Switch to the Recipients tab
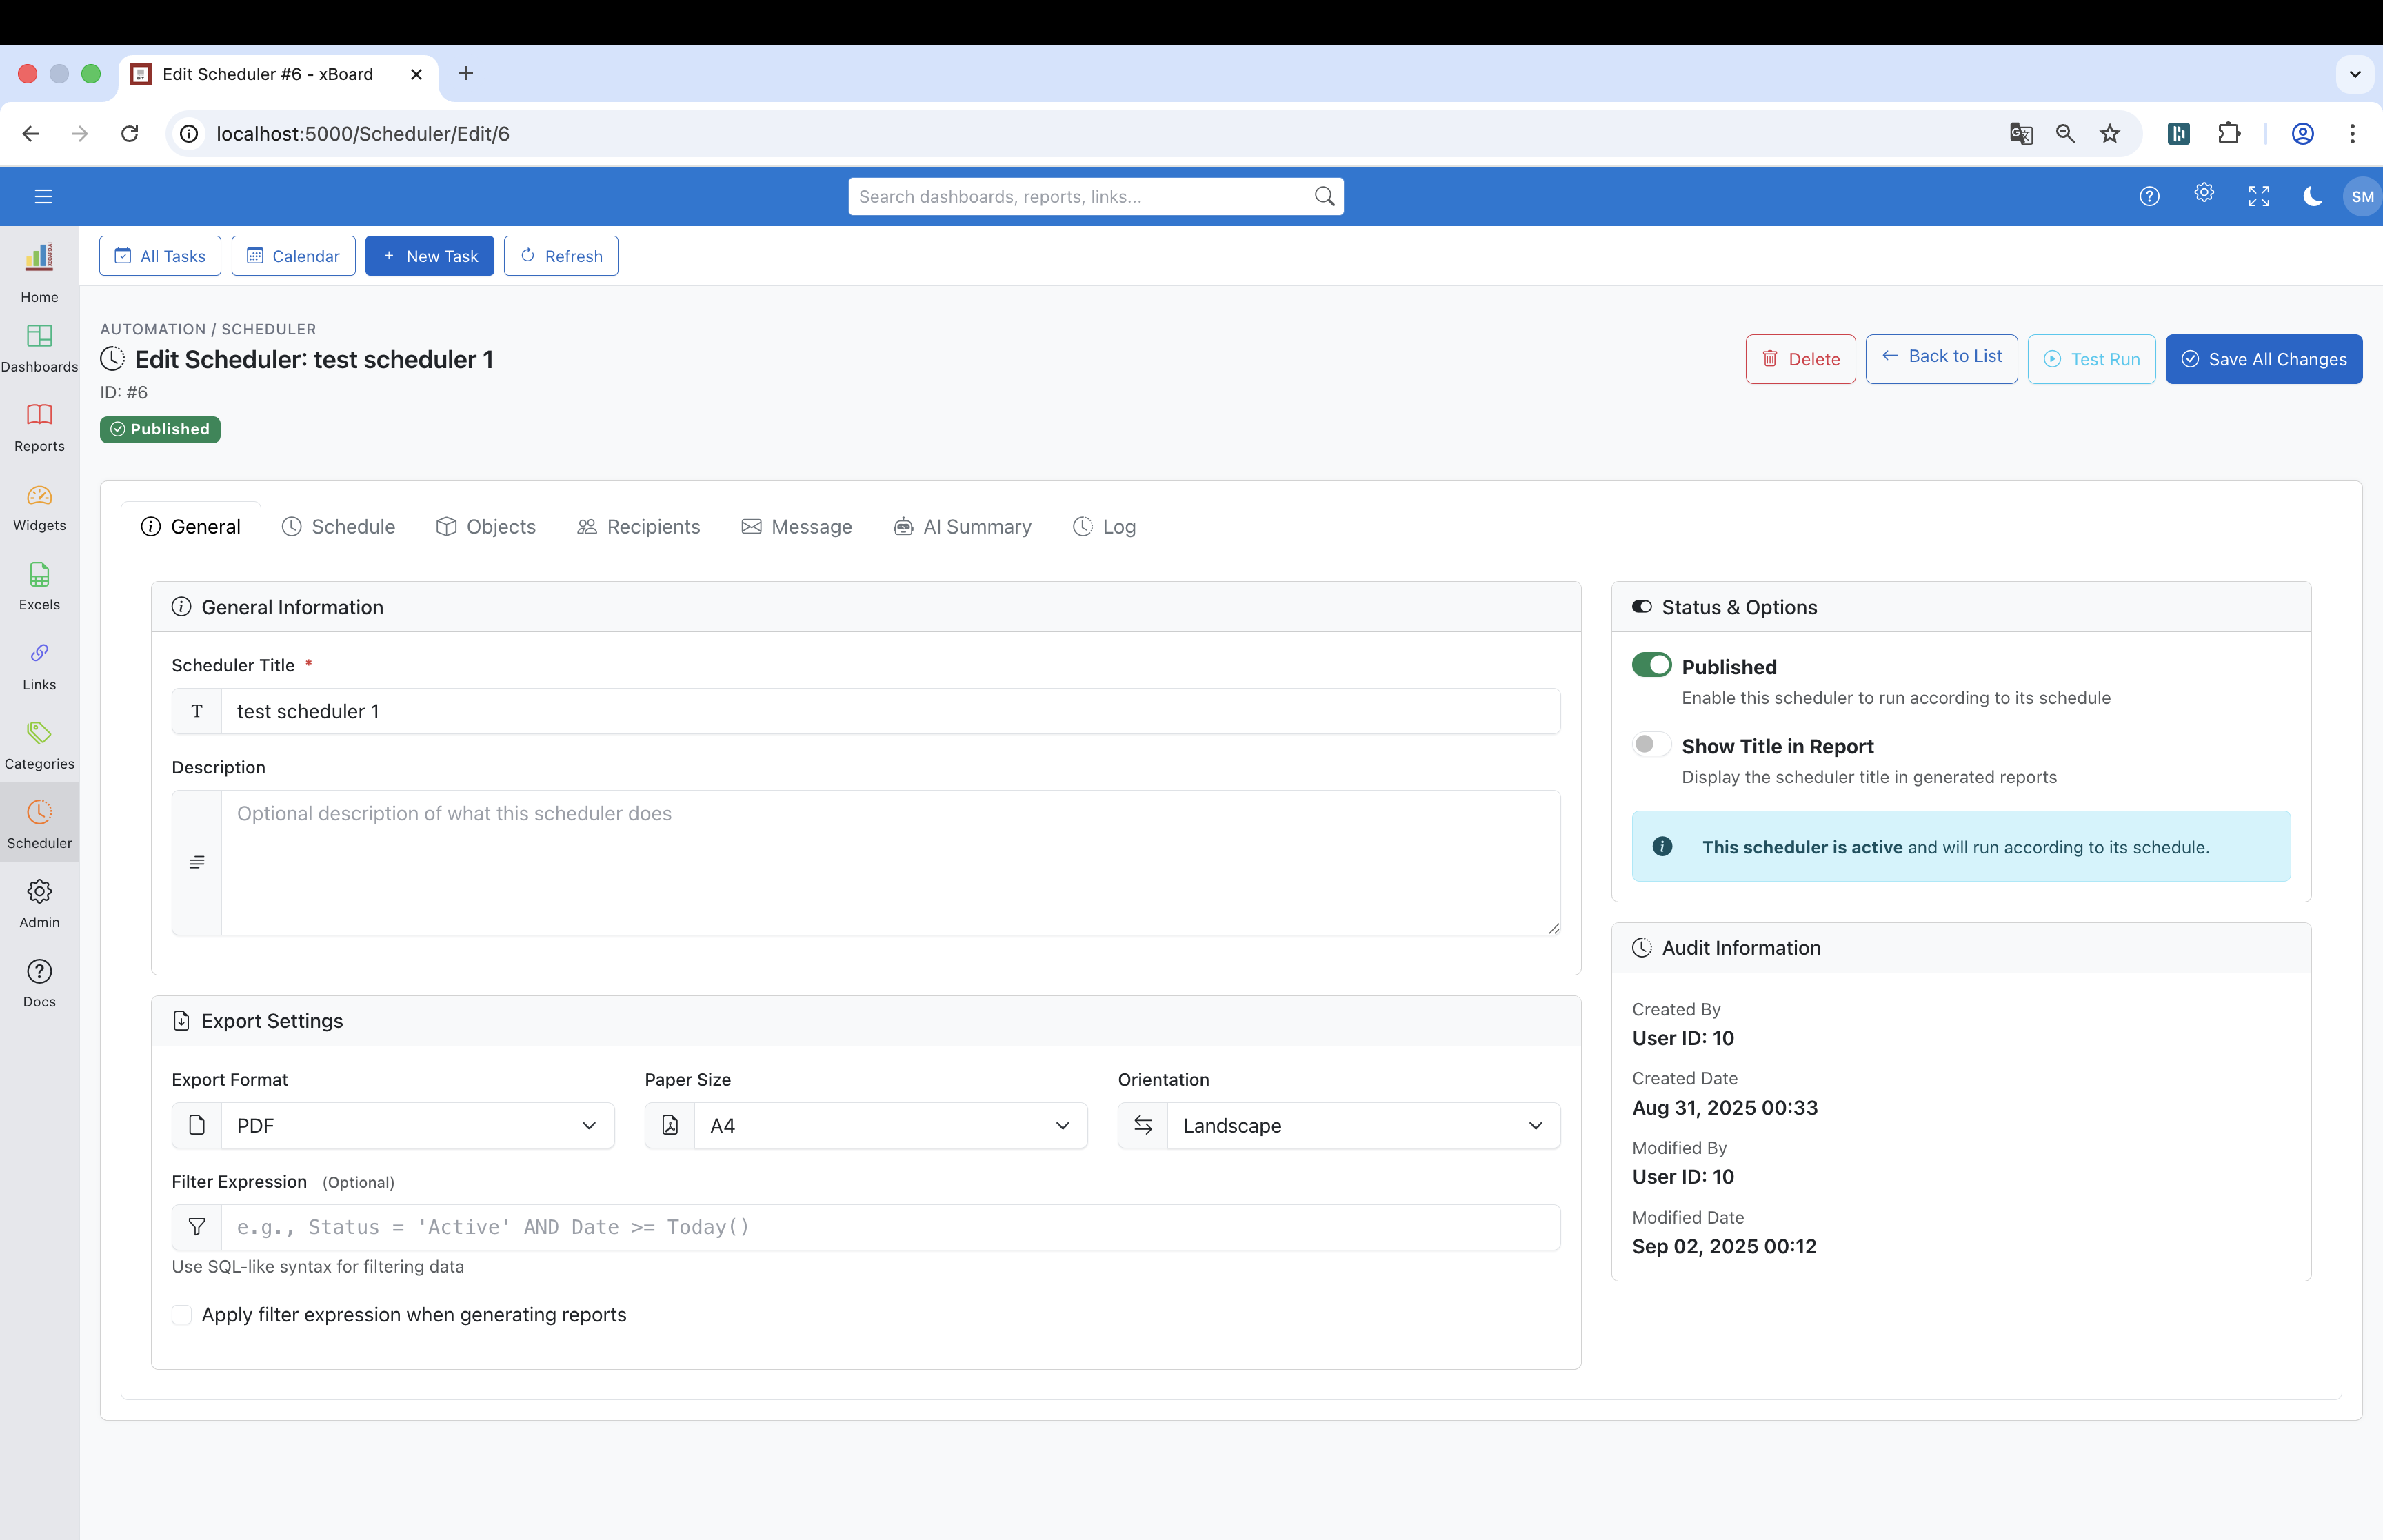Image resolution: width=2383 pixels, height=1540 pixels. pyautogui.click(x=638, y=526)
